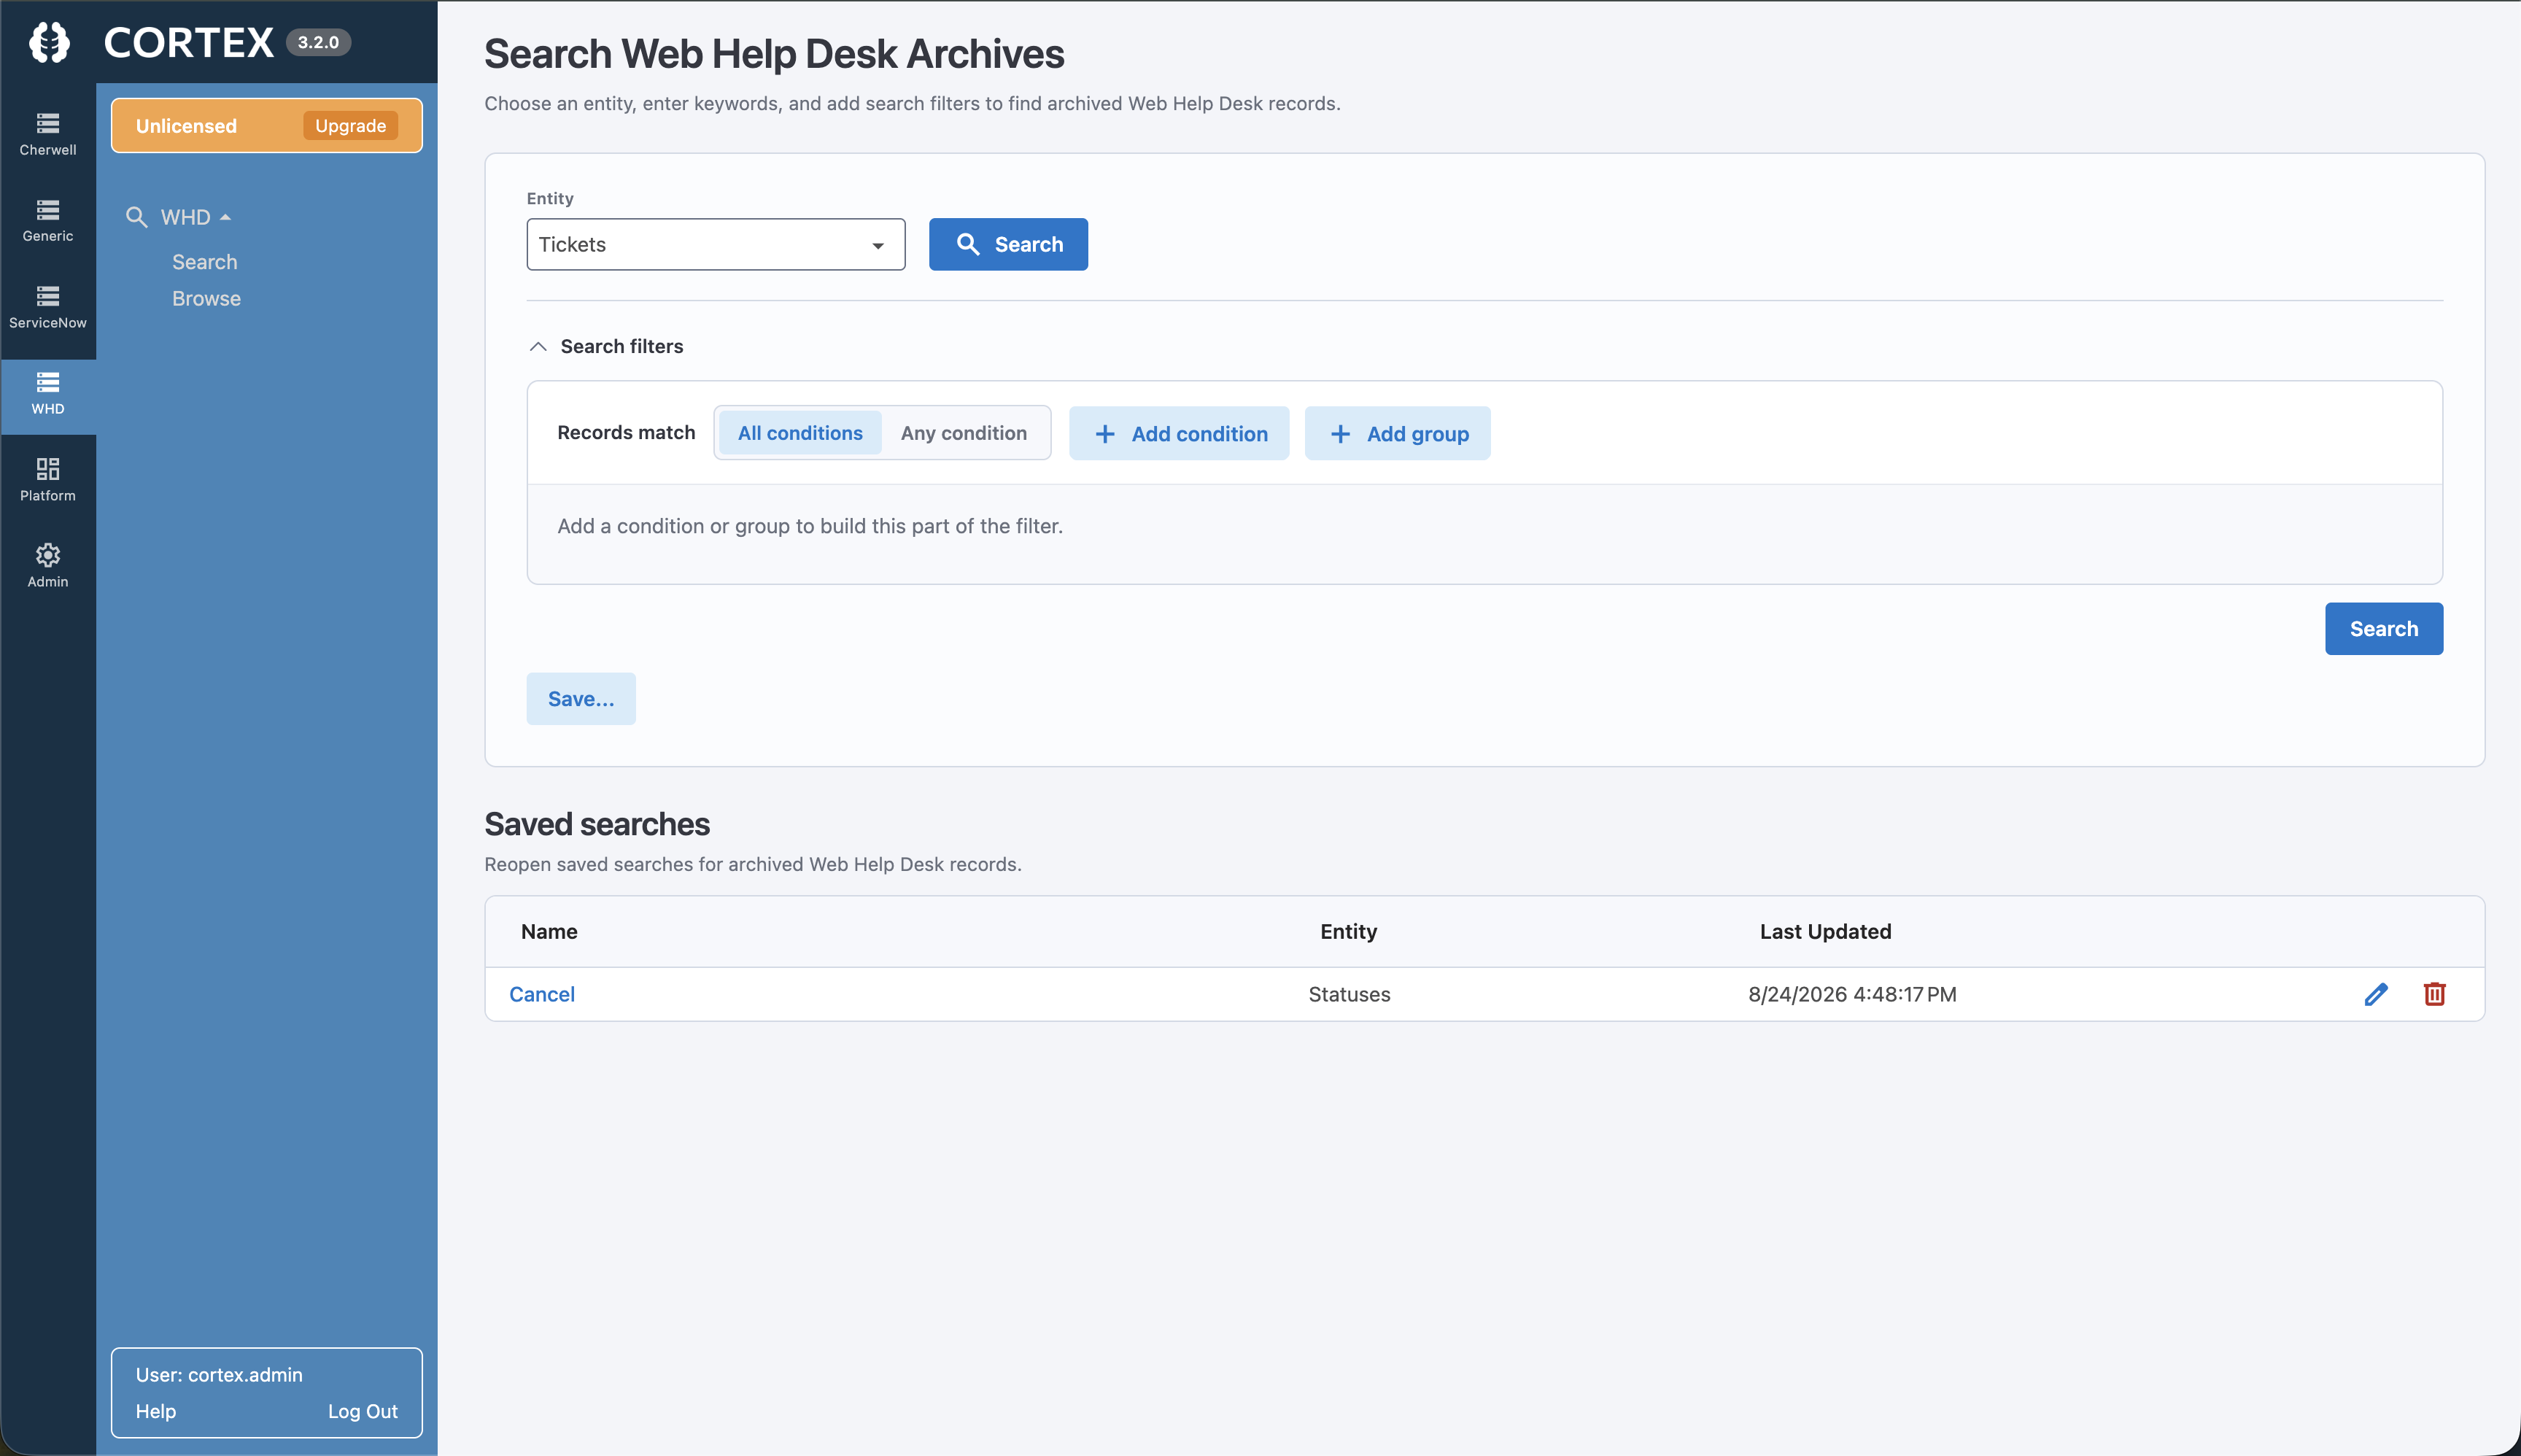Screen dimensions: 2521x1456
Task: Open the ServiceNow section in sidebar
Action: point(48,308)
